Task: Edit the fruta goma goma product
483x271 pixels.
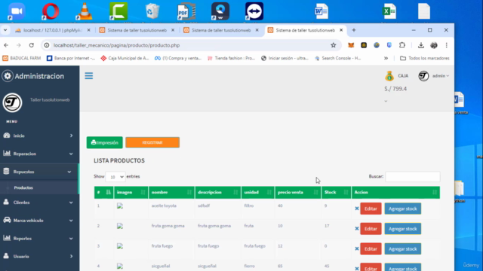Action: [371, 229]
